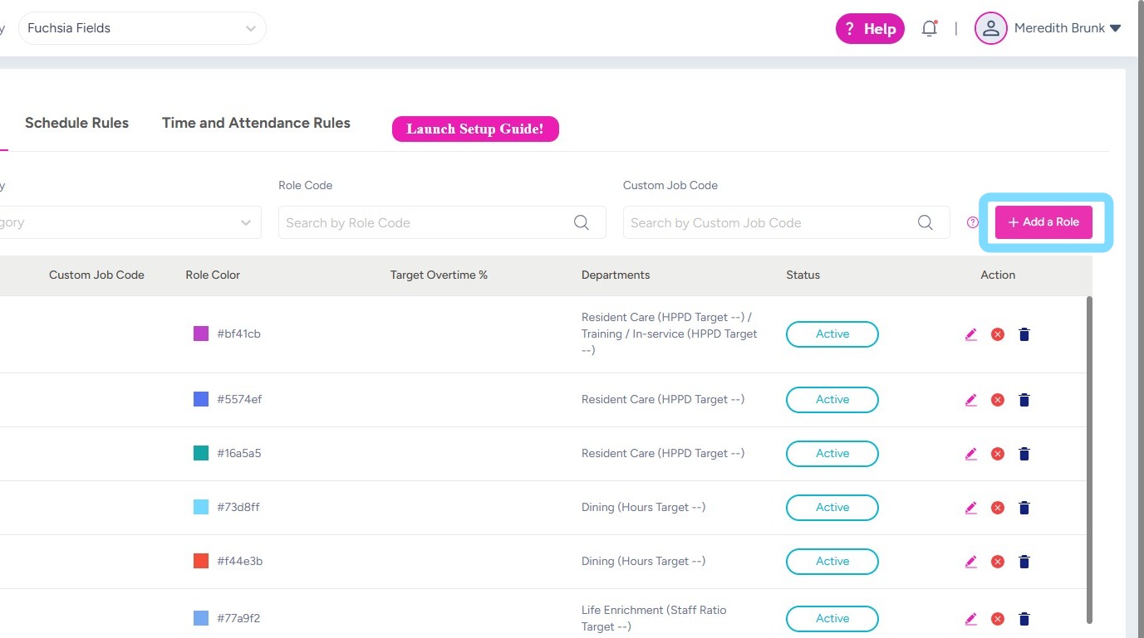This screenshot has width=1144, height=638.
Task: Click the user profile avatar icon
Action: tap(990, 28)
